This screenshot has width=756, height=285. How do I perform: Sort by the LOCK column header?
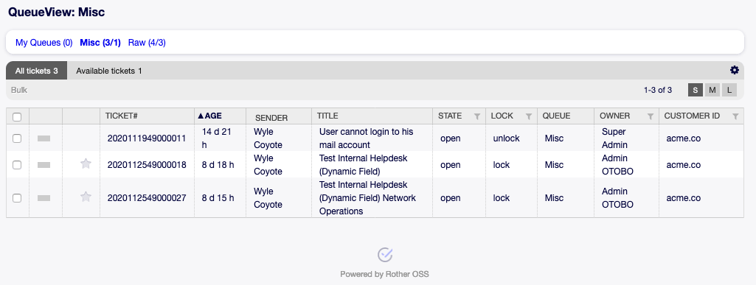tap(502, 116)
